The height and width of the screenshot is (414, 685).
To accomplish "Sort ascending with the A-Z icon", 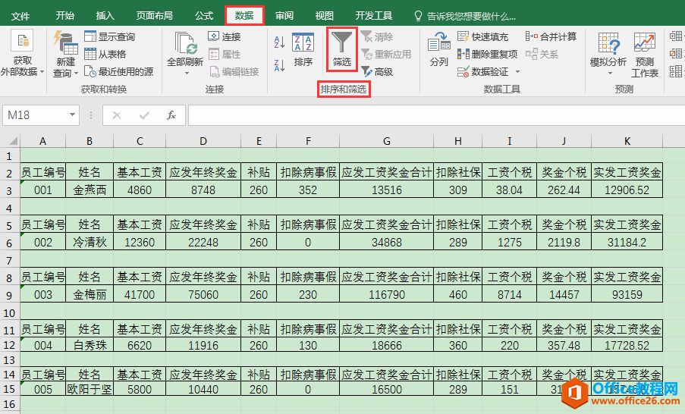I will 280,42.
